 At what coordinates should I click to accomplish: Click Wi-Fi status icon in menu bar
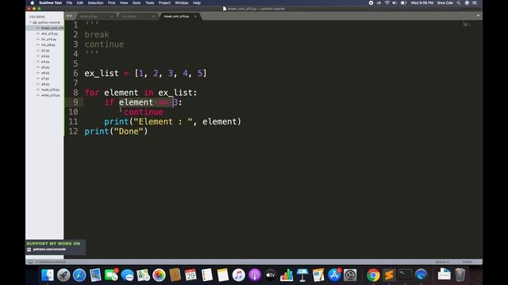click(x=387, y=2)
